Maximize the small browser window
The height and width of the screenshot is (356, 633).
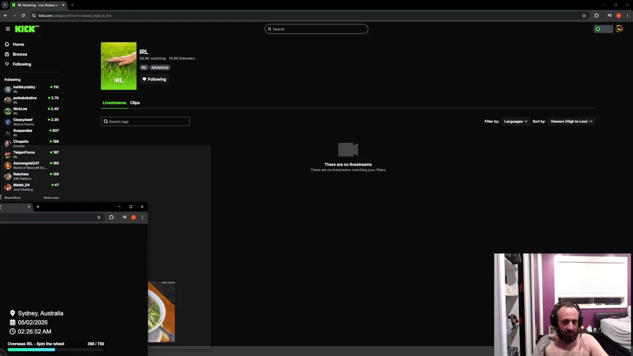coord(131,207)
